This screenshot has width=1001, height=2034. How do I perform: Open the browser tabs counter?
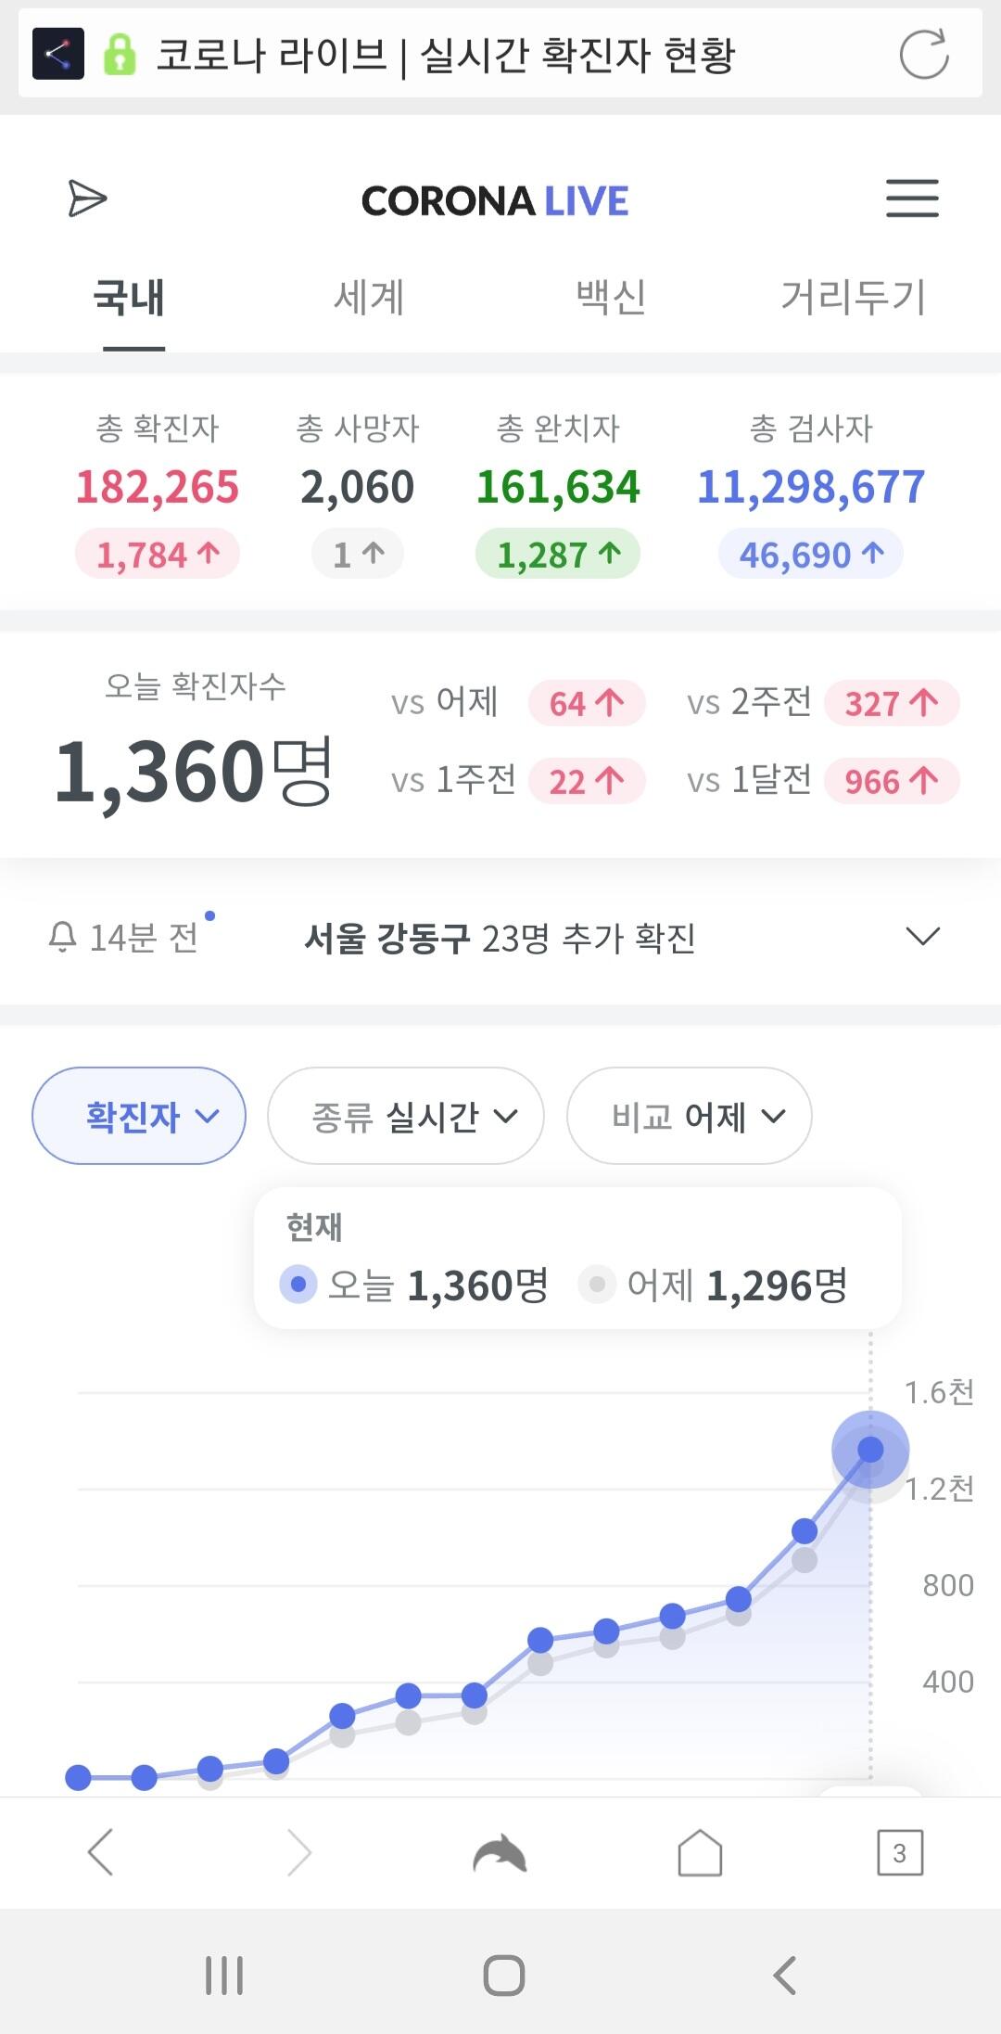(x=899, y=1853)
